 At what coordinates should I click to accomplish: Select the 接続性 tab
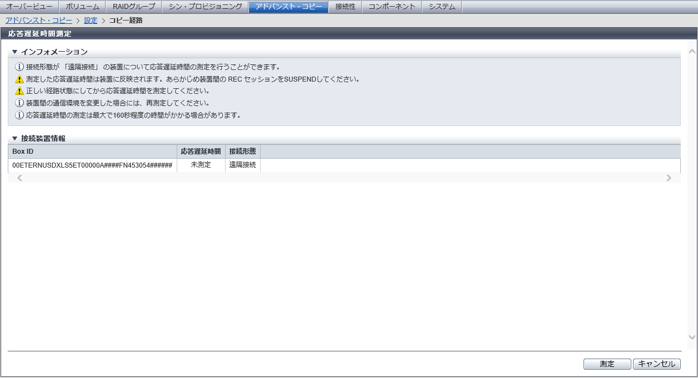tap(345, 7)
